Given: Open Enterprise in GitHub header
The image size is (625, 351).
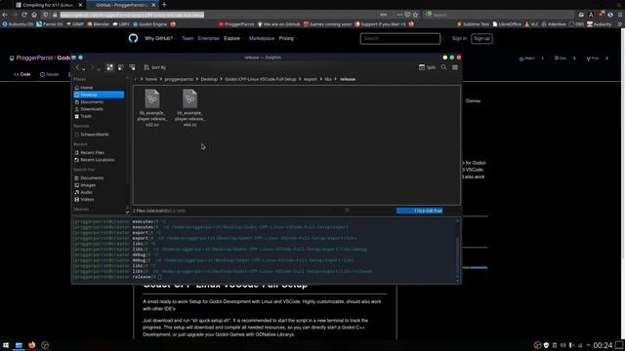Looking at the screenshot, I should click(208, 39).
